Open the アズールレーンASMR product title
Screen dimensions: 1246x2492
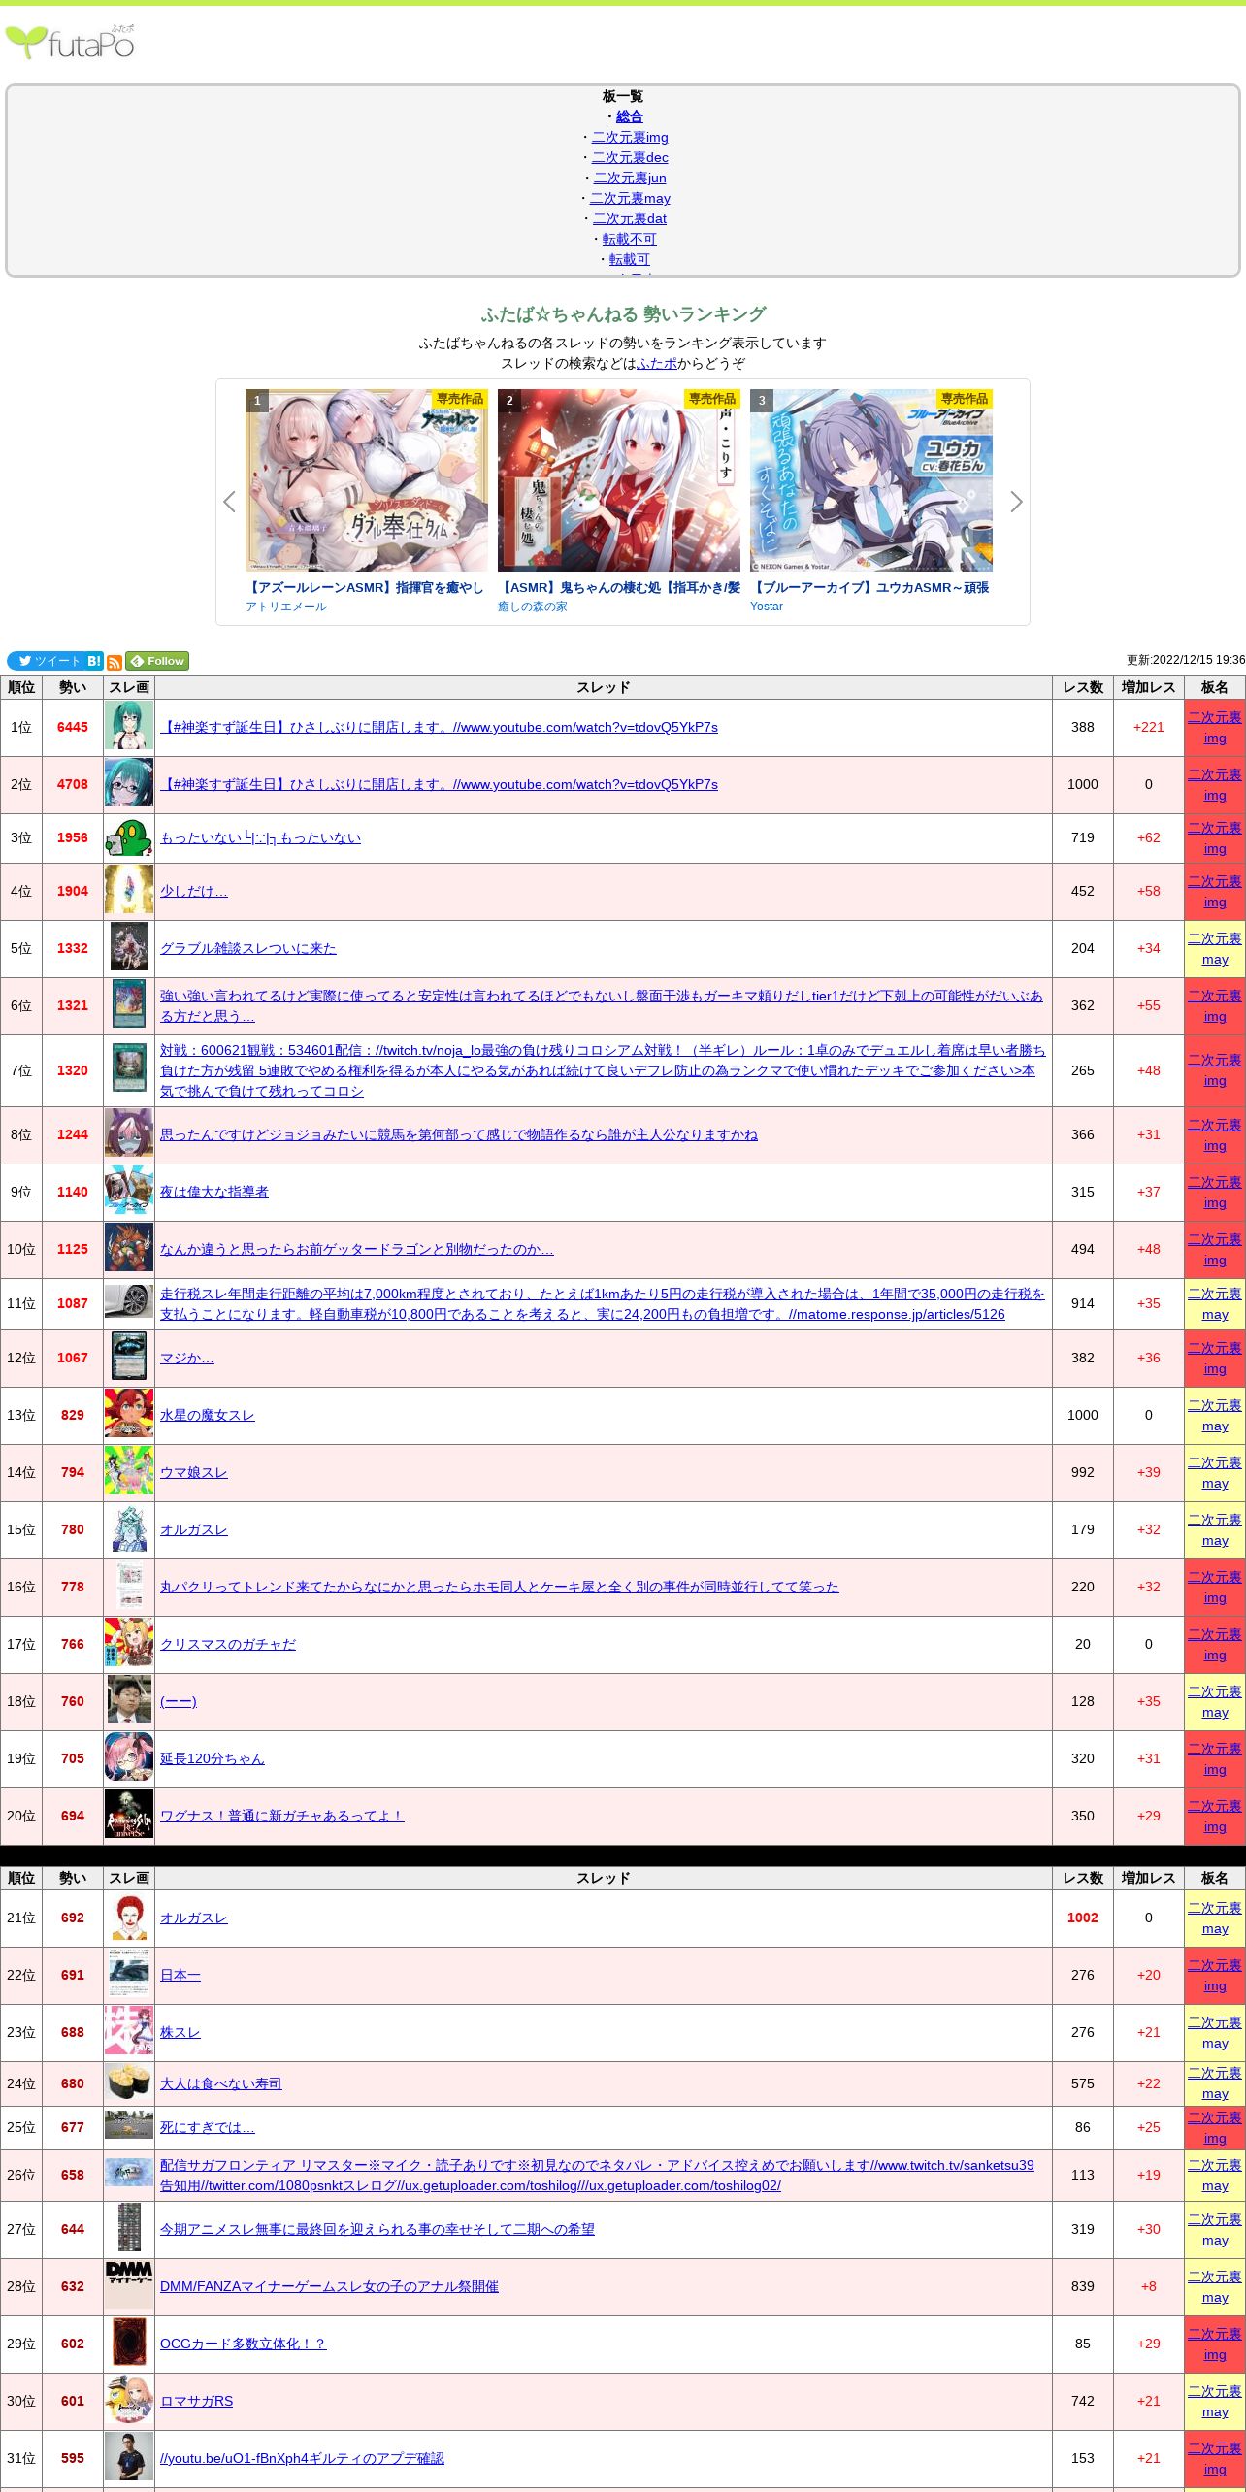365,587
